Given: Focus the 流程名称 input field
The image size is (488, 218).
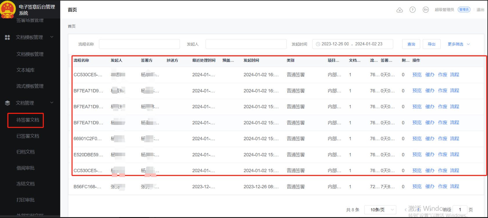Looking at the screenshot, I should pyautogui.click(x=139, y=44).
